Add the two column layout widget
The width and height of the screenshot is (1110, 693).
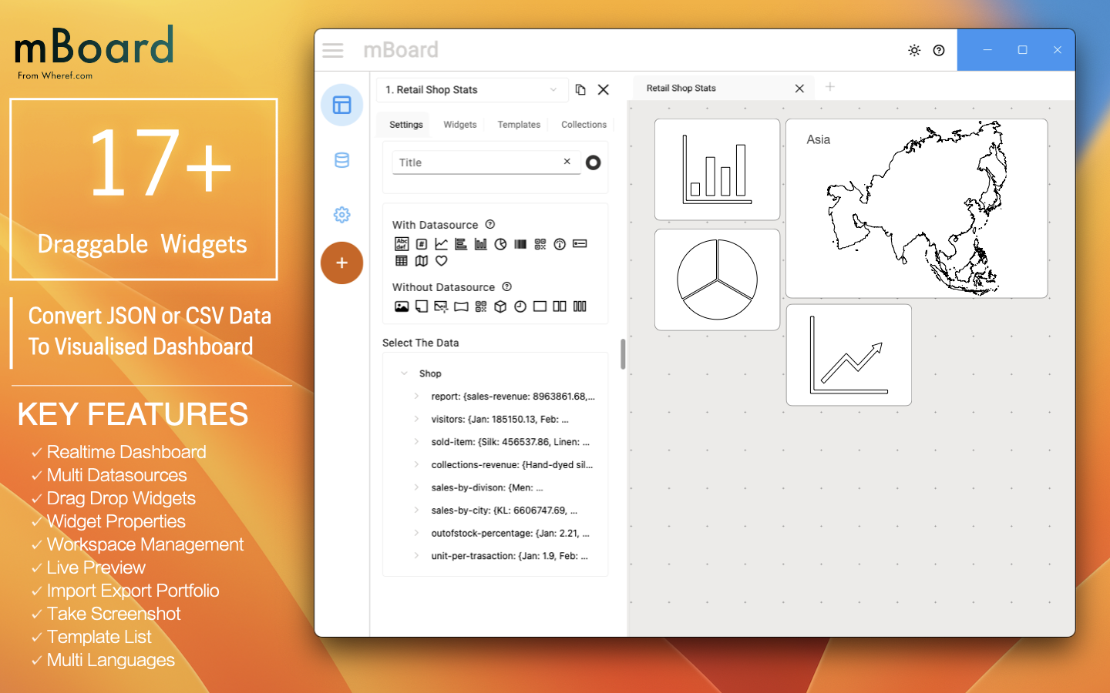coord(560,306)
